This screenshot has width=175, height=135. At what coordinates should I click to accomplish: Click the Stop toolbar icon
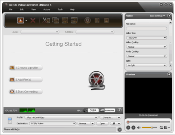(x=106, y=20)
